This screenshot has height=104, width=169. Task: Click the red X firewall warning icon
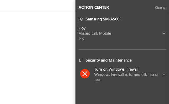(85, 74)
